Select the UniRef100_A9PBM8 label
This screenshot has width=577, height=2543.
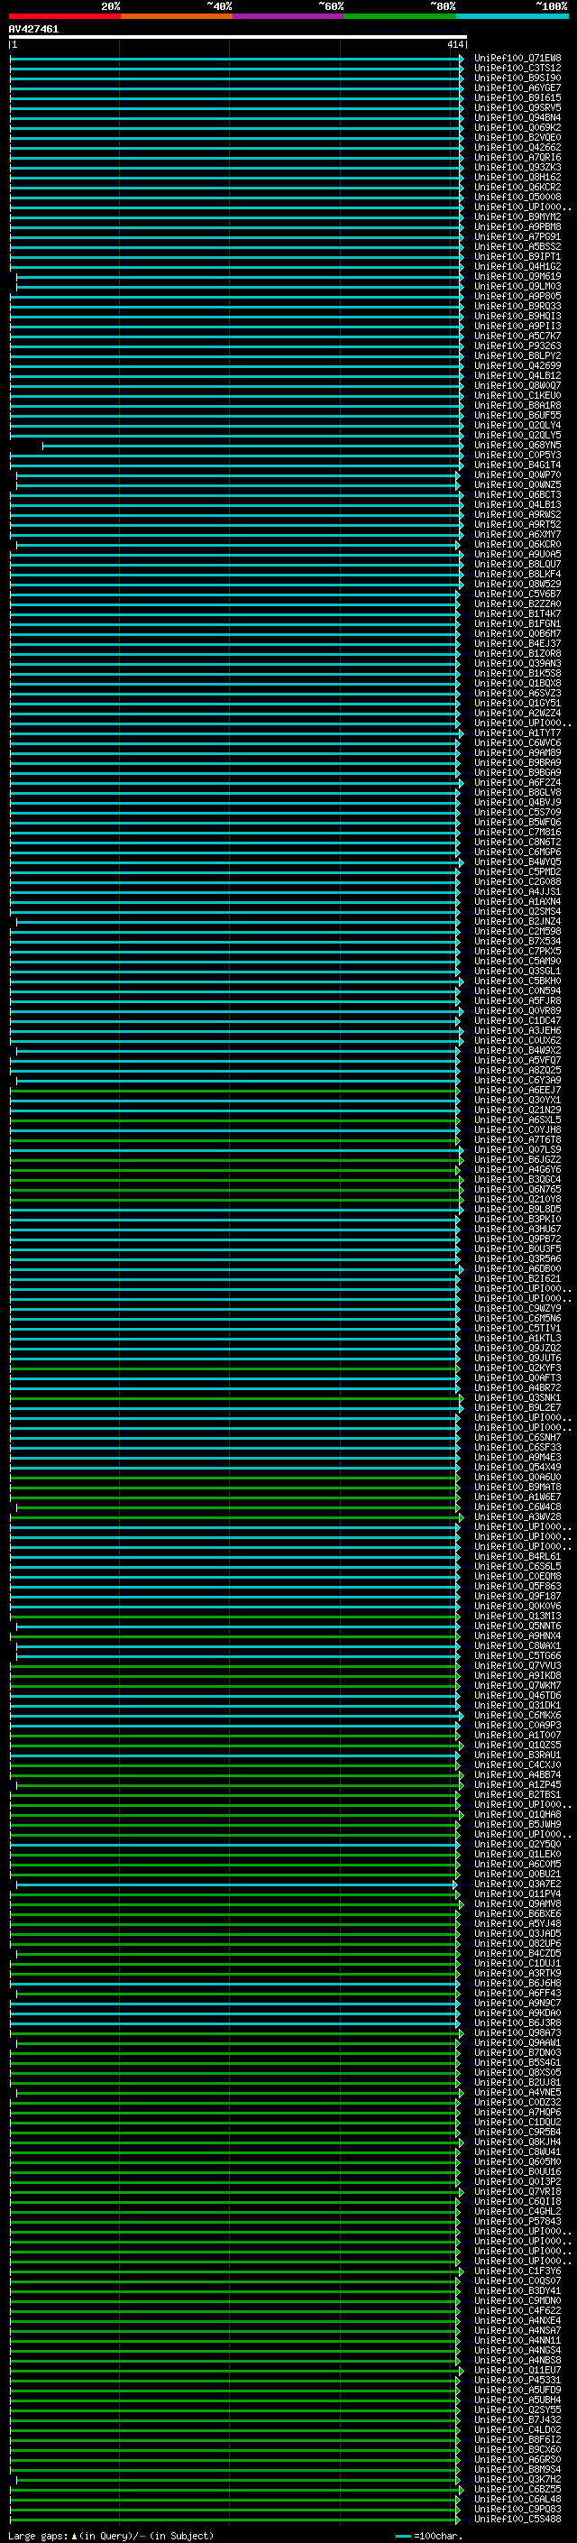click(x=517, y=226)
